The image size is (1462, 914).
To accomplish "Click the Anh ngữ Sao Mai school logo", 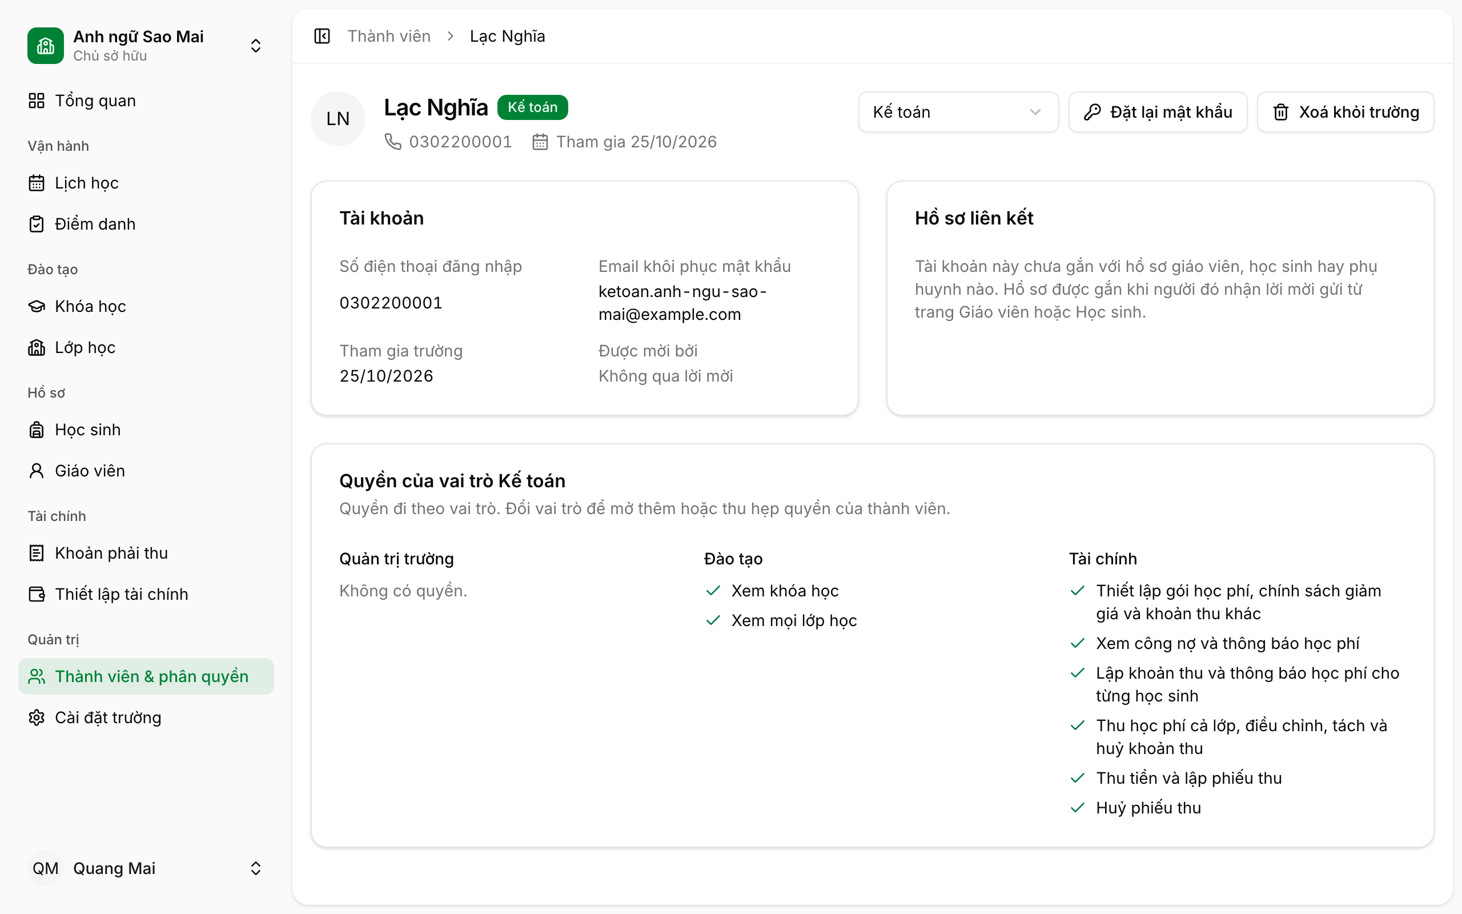I will [45, 45].
